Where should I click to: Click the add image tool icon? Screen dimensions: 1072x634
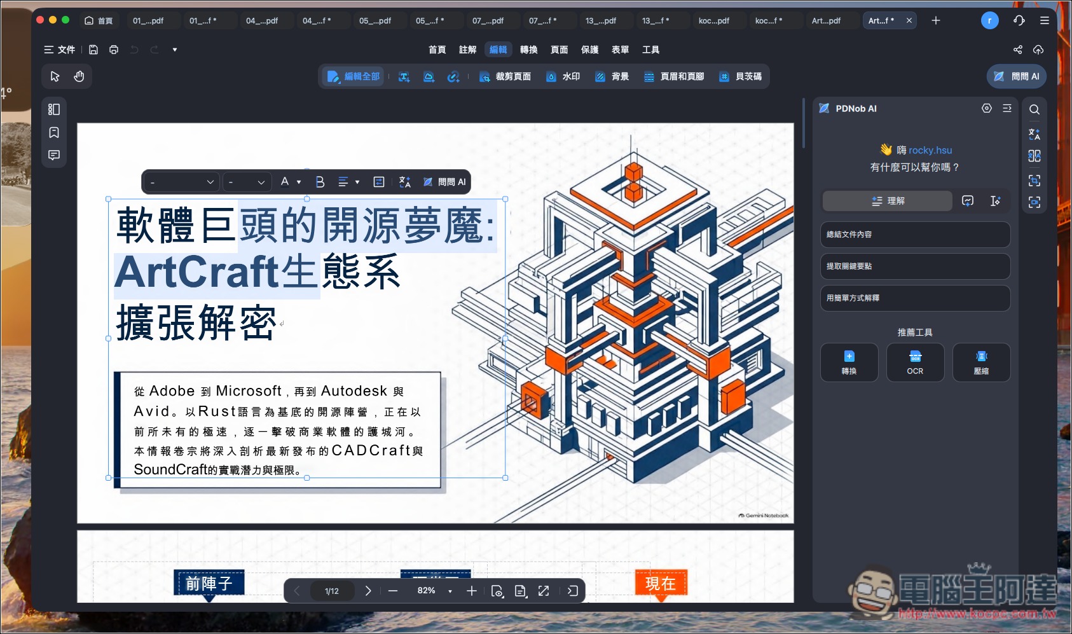pyautogui.click(x=429, y=77)
